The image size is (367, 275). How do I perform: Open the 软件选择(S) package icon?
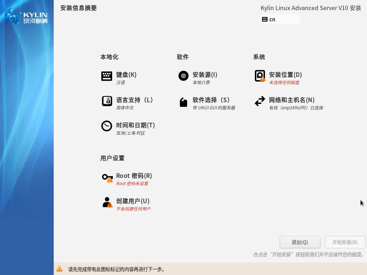(x=183, y=102)
